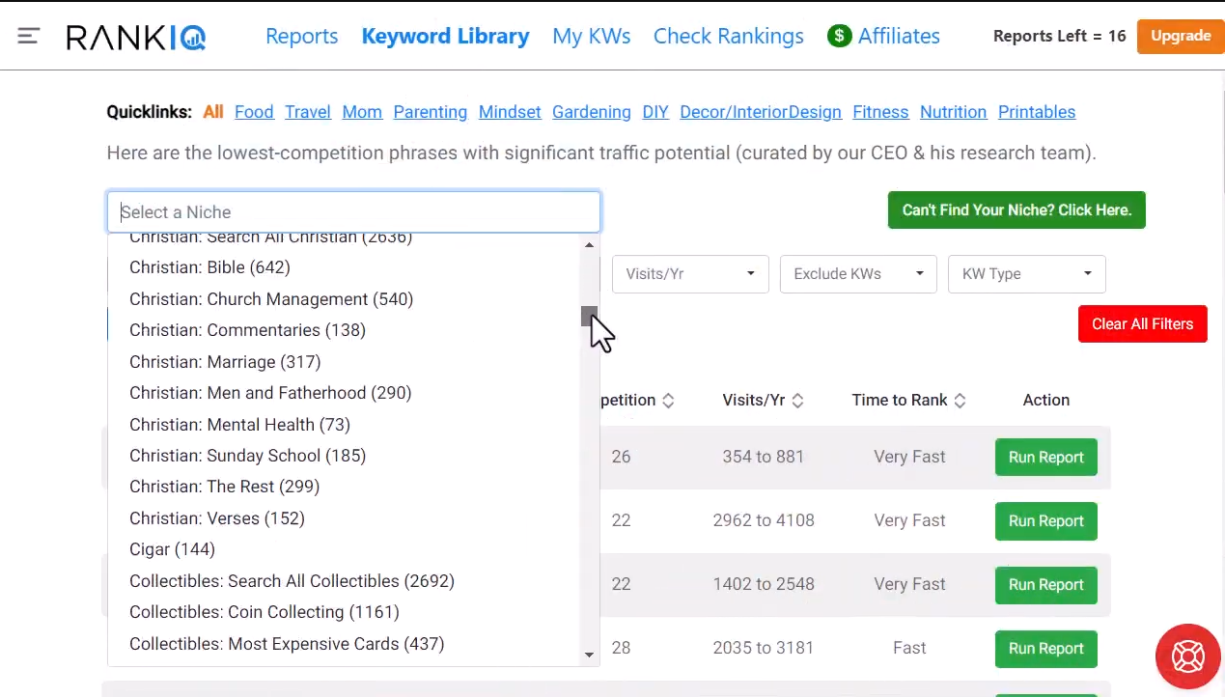This screenshot has height=698, width=1225.
Task: Open the chat support widget
Action: 1187,656
